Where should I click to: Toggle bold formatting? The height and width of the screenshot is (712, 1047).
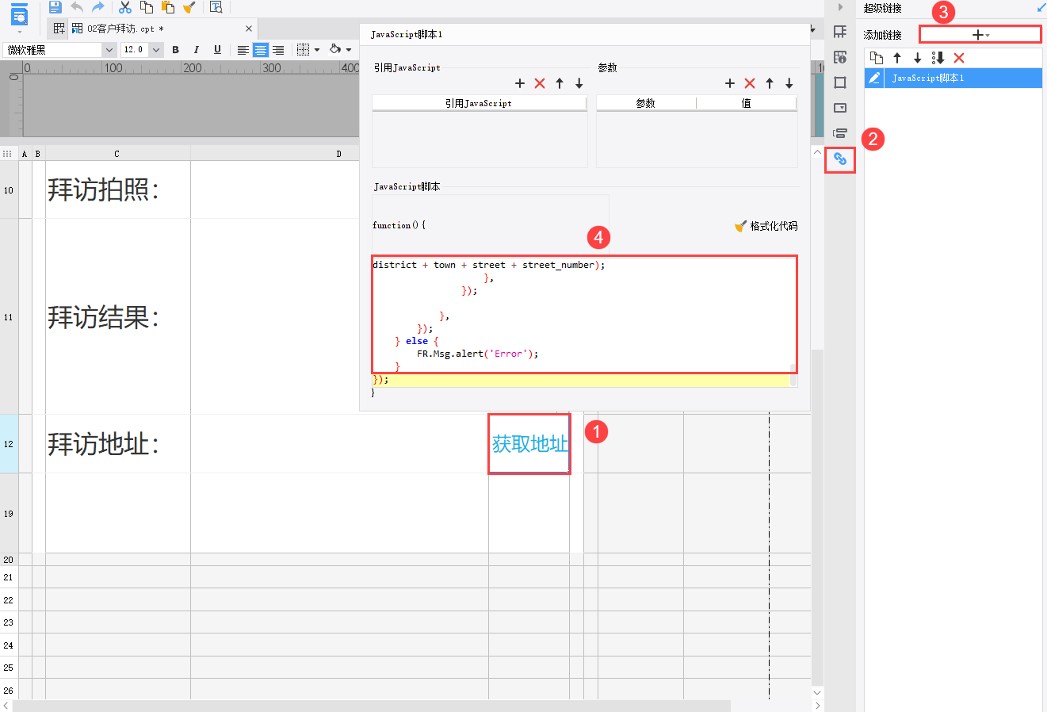(x=175, y=50)
